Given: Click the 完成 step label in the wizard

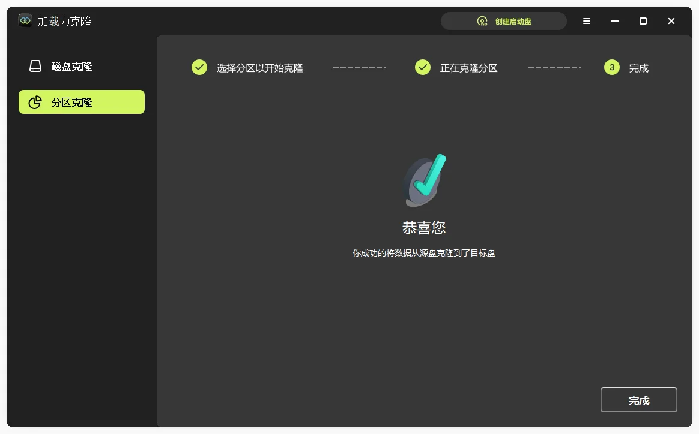Looking at the screenshot, I should click(638, 68).
